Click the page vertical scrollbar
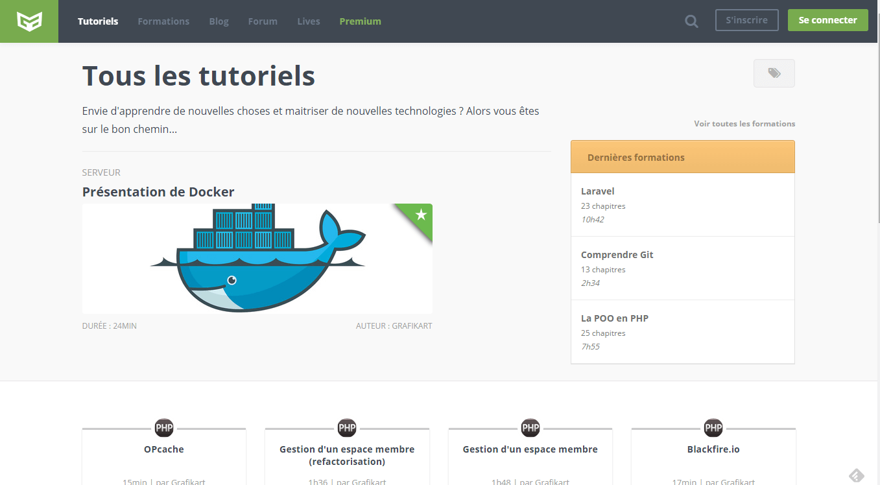Viewport: 880px width, 485px height. tap(878, 130)
